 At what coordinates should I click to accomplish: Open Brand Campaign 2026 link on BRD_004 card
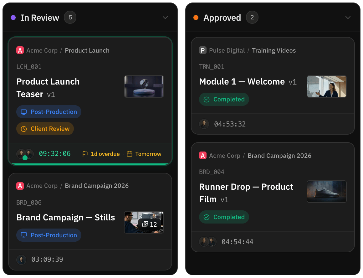pos(279,156)
